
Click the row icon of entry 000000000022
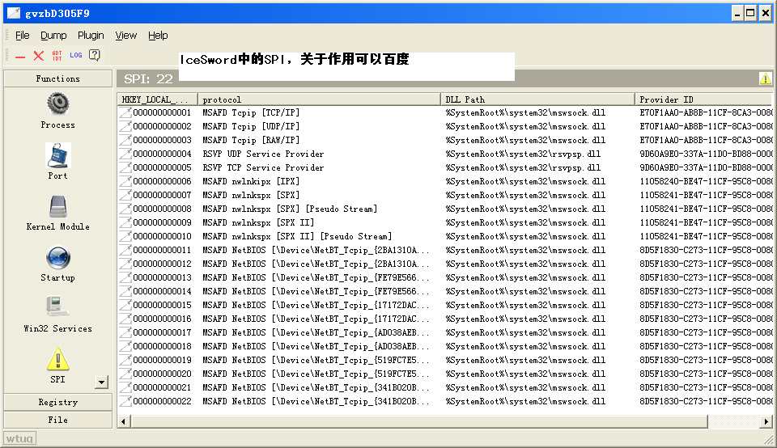click(125, 401)
